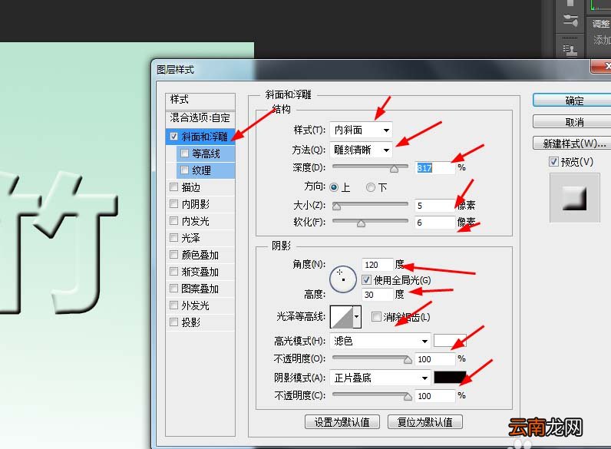The image size is (611, 449).
Task: Click the 软化 value field showing 6
Action: click(x=435, y=223)
